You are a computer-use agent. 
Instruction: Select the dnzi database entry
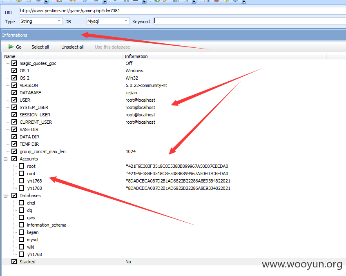31,203
